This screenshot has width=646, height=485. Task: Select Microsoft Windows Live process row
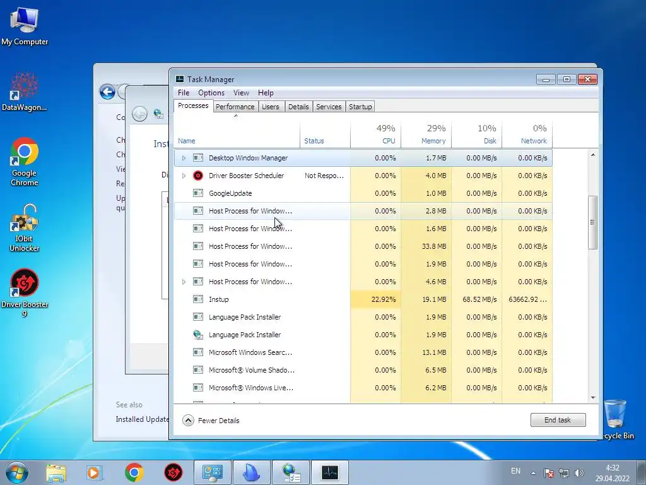(363, 388)
